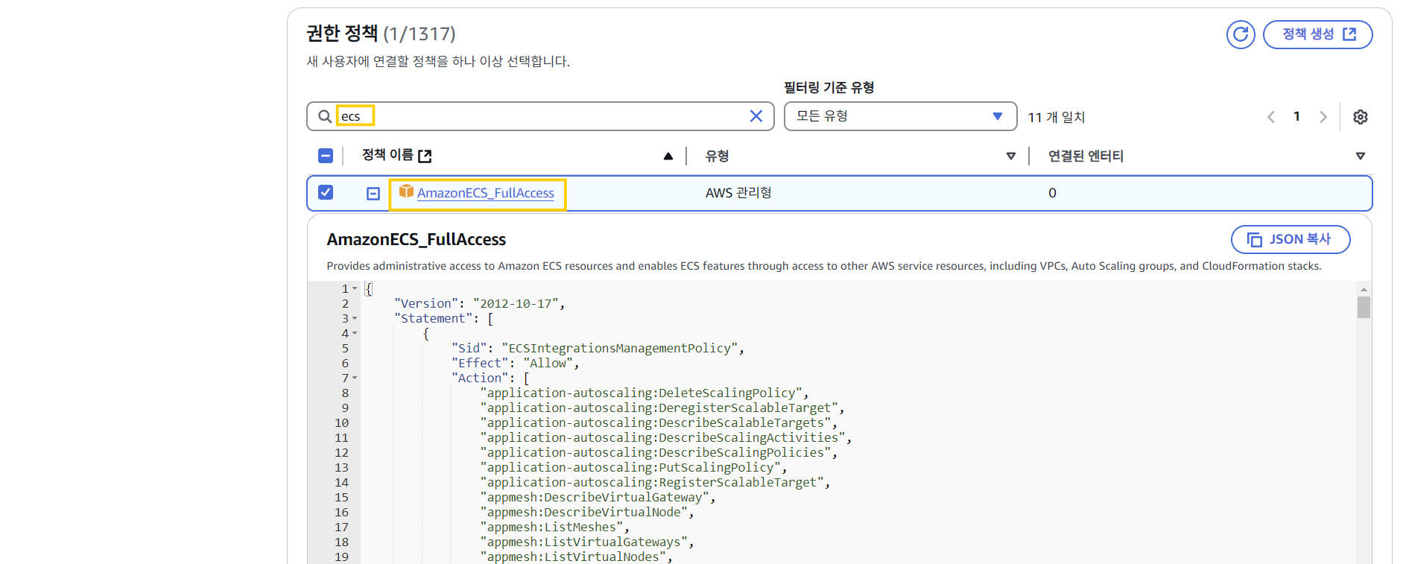Viewport: 1406px width, 564px height.
Task: Click the application-autoscaling:PutScalingPolicy line
Action: tap(634, 467)
